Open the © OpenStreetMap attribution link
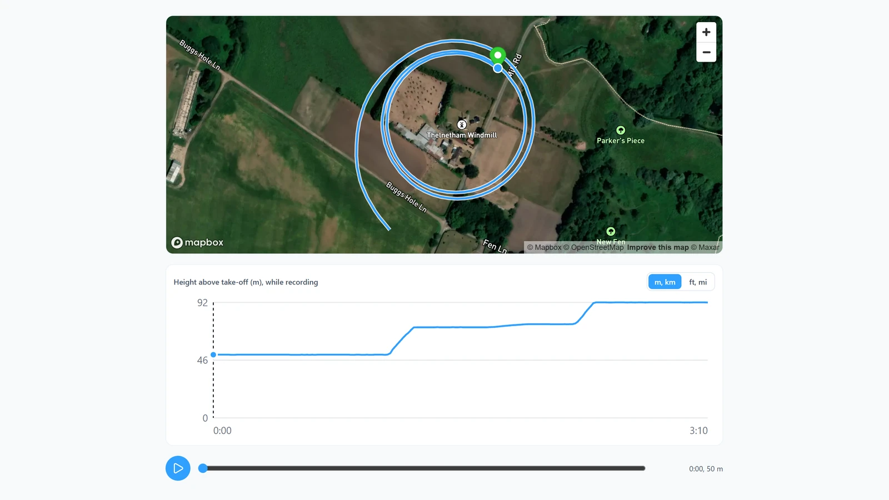Viewport: 889px width, 500px height. point(593,247)
